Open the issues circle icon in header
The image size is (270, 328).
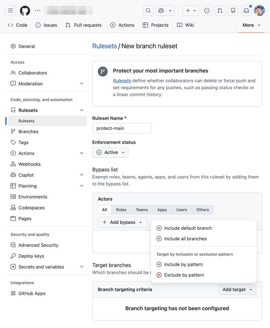pos(207,10)
